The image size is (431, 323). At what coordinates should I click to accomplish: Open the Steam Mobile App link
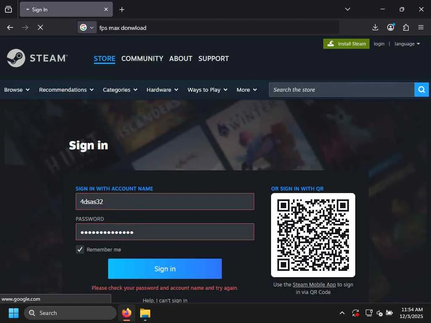314,285
